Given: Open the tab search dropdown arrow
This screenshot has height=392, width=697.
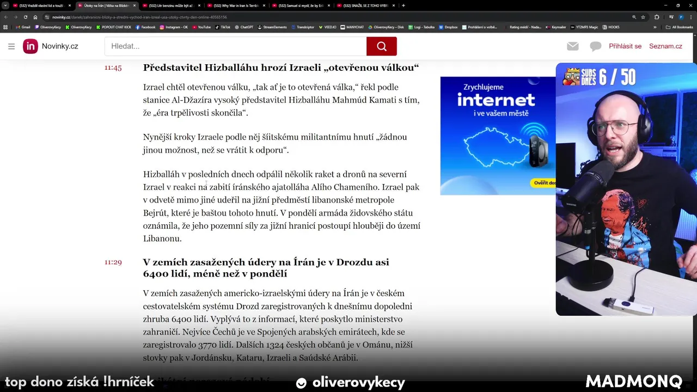Looking at the screenshot, I should point(5,5).
